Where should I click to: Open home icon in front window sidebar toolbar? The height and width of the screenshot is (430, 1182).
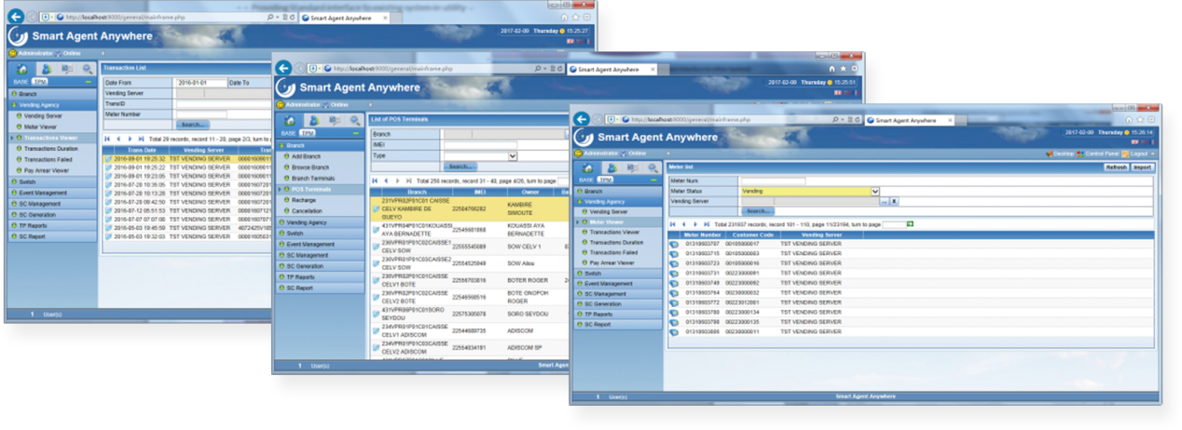(x=587, y=167)
